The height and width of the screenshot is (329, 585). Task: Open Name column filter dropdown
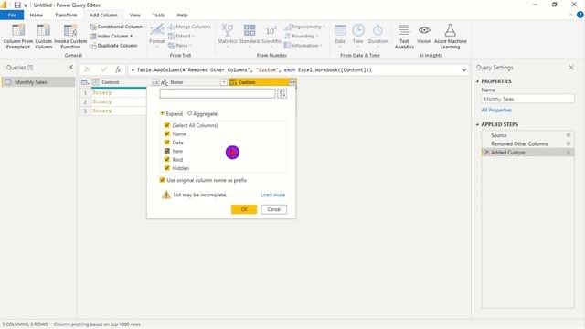point(223,82)
